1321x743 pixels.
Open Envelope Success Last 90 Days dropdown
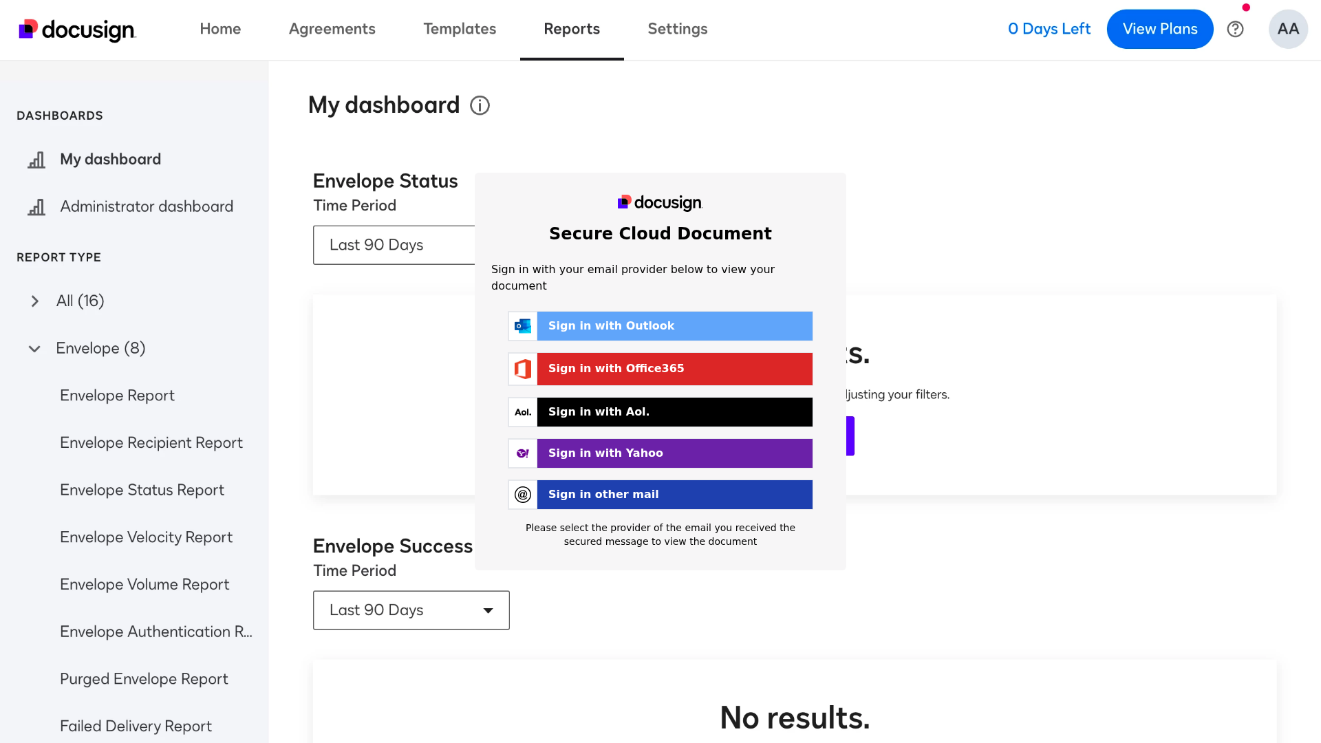tap(411, 610)
